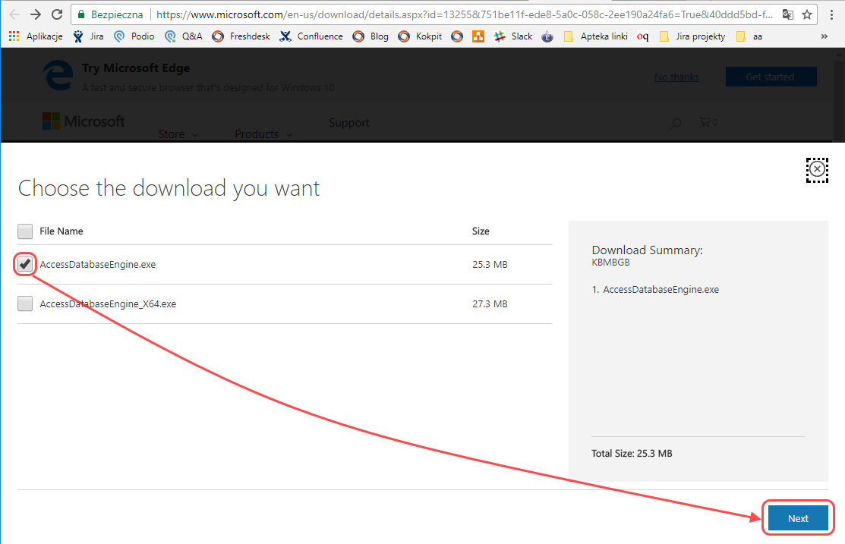Click the Next button
The width and height of the screenshot is (845, 544).
798,518
